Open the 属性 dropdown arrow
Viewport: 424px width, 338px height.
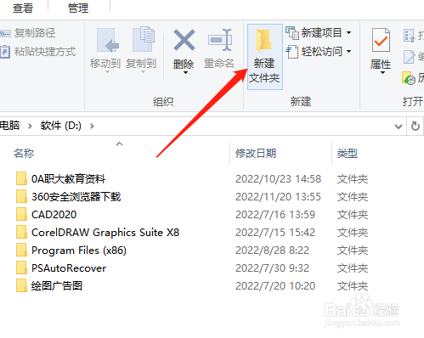[382, 73]
